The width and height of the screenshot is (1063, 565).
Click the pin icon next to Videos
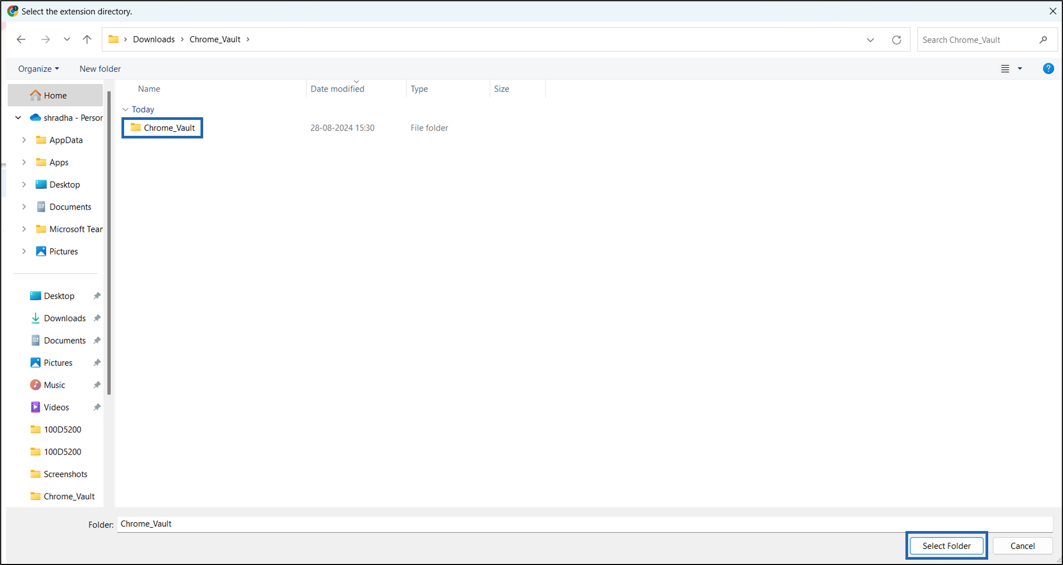(97, 407)
